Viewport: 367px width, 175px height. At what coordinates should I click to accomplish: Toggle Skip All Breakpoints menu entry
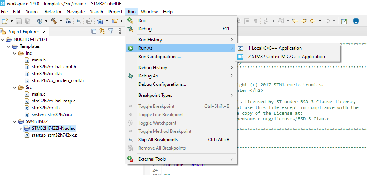click(x=181, y=140)
